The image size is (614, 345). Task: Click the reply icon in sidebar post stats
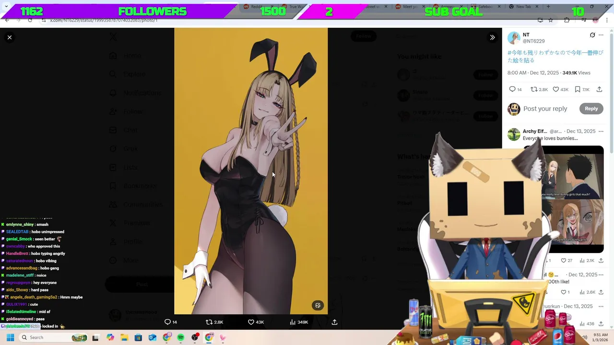(x=512, y=90)
